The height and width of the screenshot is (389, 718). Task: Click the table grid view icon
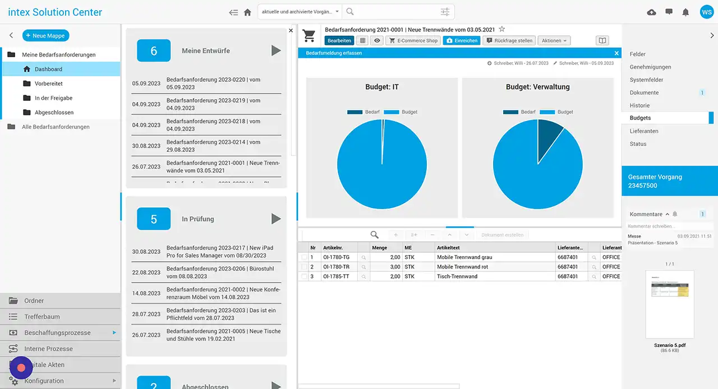[362, 40]
